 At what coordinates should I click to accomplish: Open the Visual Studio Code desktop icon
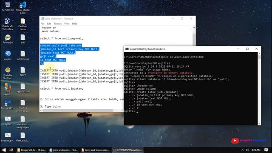23,8
